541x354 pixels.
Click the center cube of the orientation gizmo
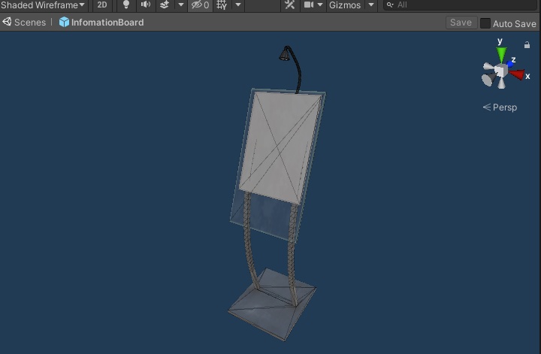[500, 71]
